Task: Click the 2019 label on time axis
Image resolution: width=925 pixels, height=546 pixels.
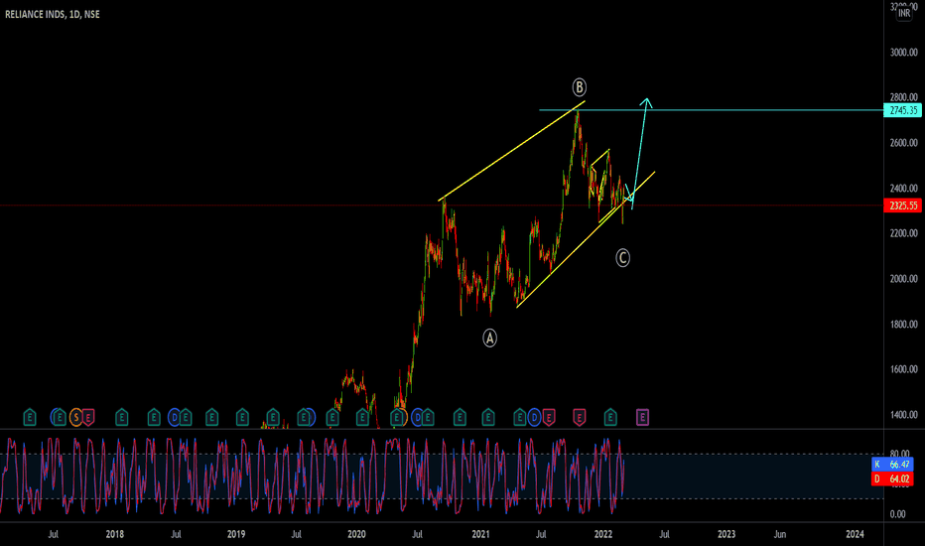Action: [236, 534]
